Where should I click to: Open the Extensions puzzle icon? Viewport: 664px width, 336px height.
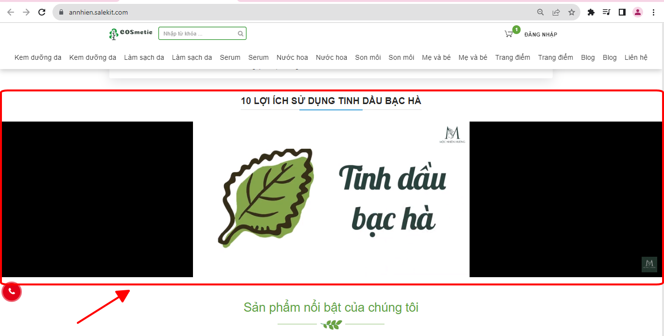tap(591, 12)
